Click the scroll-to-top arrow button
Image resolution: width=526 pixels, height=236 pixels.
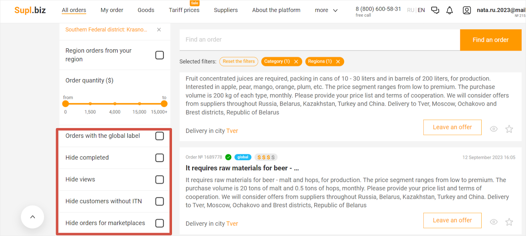[33, 217]
